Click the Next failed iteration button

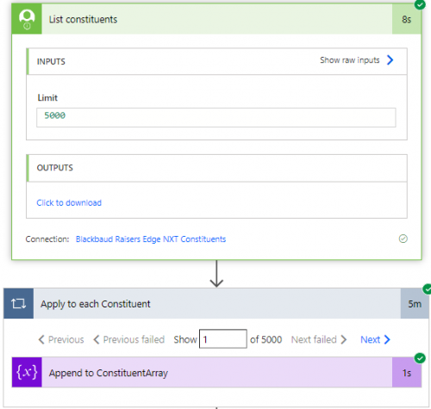click(x=319, y=339)
